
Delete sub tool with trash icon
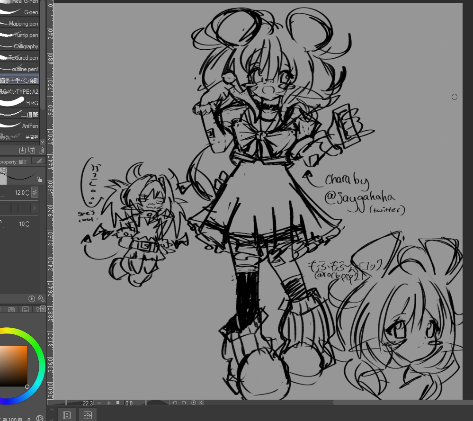(41, 150)
